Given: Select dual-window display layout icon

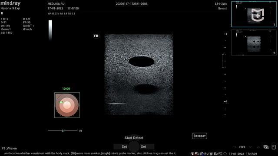Looking at the screenshot, I should click(x=242, y=147).
